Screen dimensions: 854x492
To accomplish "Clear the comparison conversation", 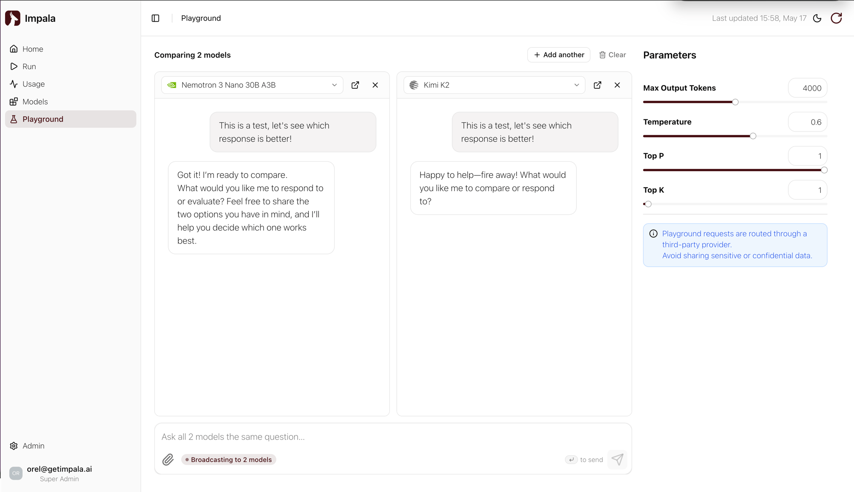I will (x=612, y=55).
